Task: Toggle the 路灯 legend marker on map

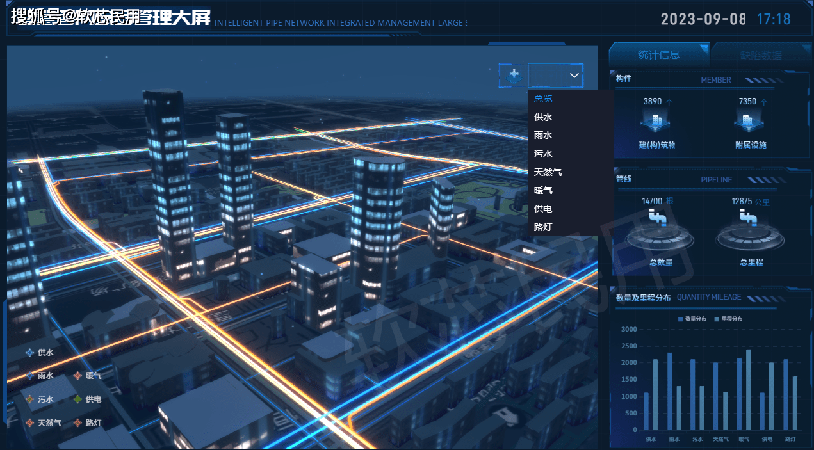Action: pyautogui.click(x=77, y=423)
